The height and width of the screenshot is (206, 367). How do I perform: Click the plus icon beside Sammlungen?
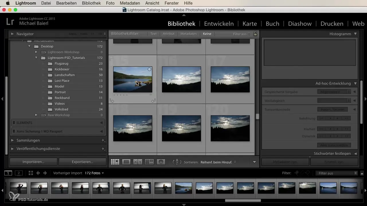pyautogui.click(x=103, y=140)
